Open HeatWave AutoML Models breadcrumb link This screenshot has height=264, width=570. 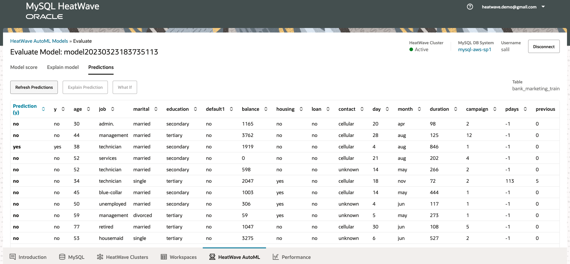coord(39,41)
